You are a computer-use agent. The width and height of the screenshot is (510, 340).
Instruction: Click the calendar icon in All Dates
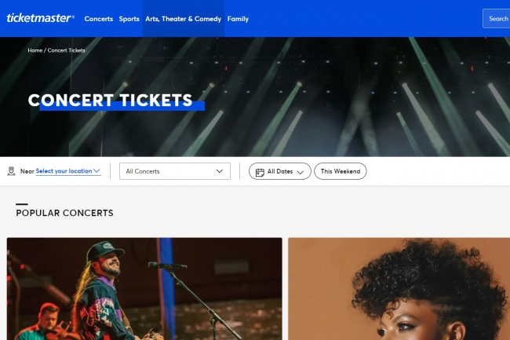[260, 172]
